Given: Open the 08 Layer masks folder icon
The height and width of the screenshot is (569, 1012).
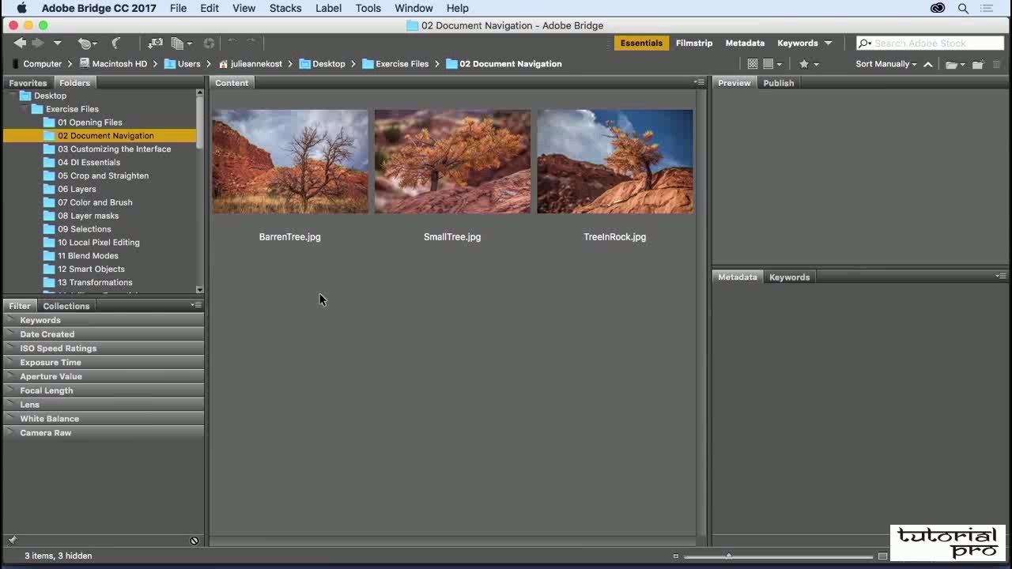Looking at the screenshot, I should 49,216.
